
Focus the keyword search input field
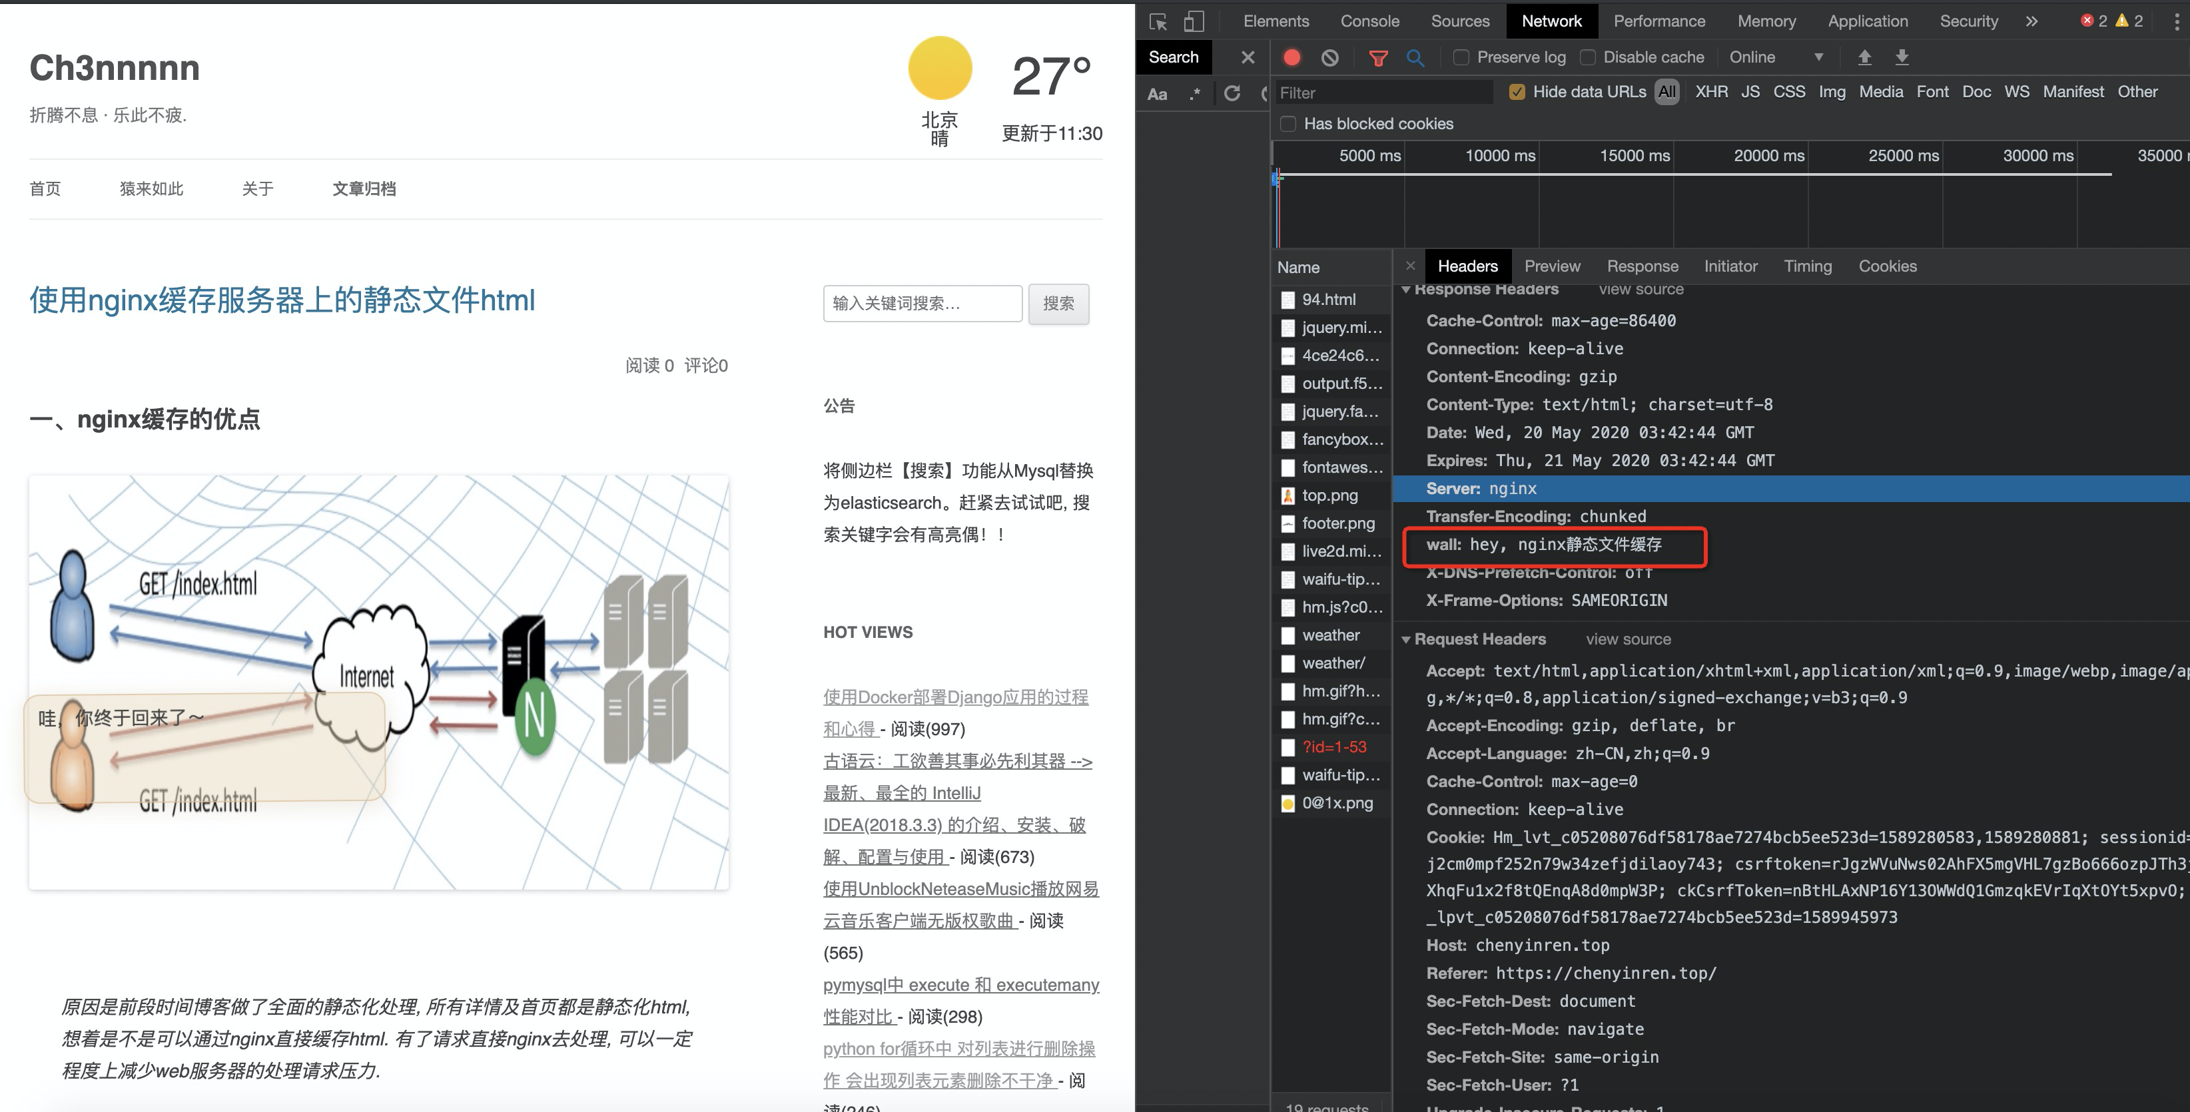922,304
